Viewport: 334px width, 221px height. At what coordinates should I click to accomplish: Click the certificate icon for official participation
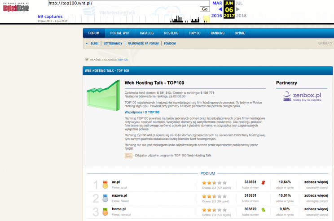[128, 156]
